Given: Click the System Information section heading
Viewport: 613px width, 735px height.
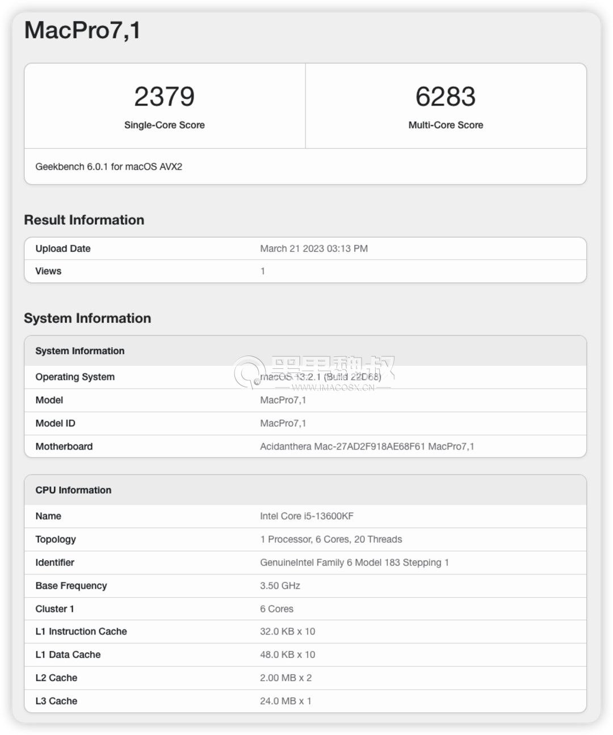Looking at the screenshot, I should coord(87,318).
